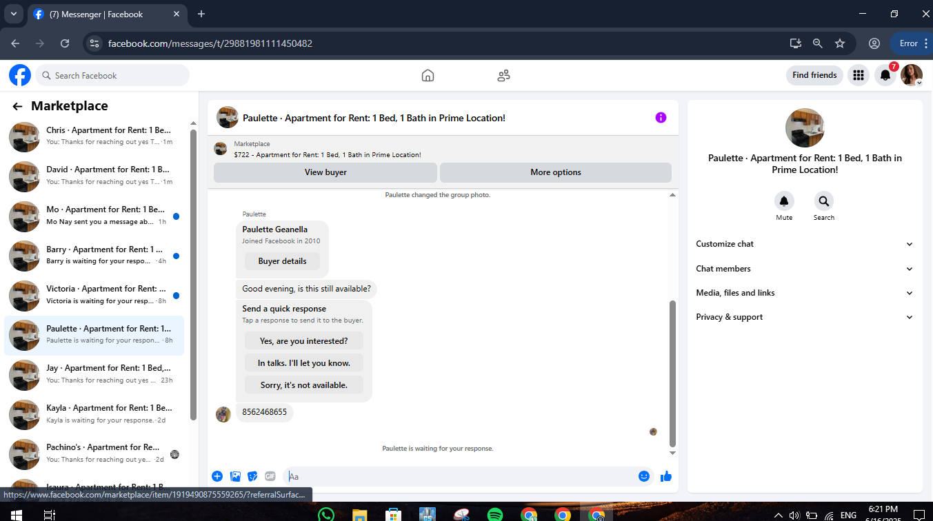This screenshot has width=933, height=521.
Task: Open more actions plus icon in composer
Action: pyautogui.click(x=217, y=476)
